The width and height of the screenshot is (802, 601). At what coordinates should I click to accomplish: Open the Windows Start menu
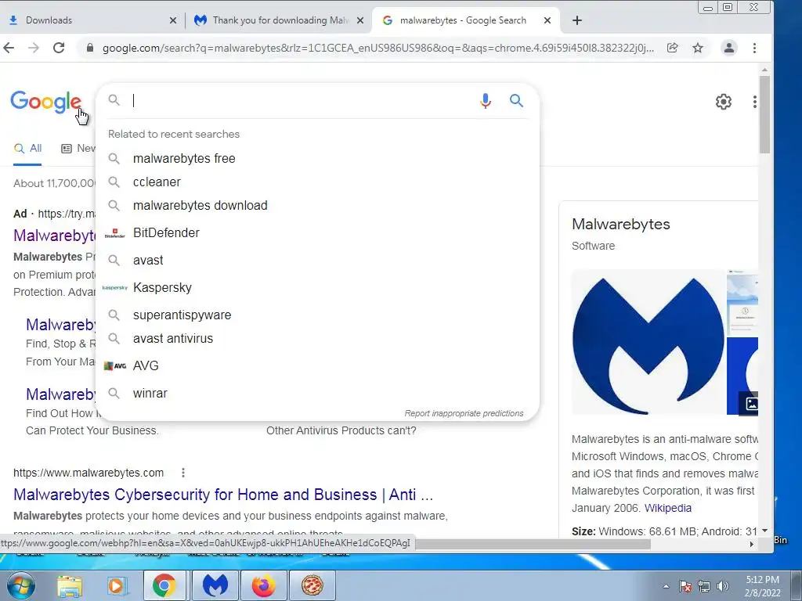(21, 585)
